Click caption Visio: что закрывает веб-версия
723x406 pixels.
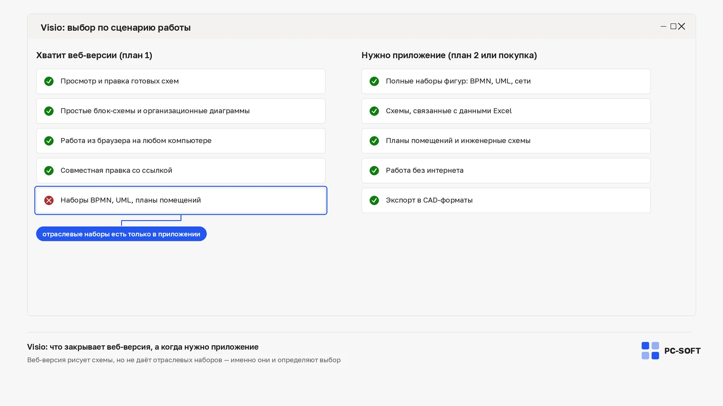(x=143, y=347)
